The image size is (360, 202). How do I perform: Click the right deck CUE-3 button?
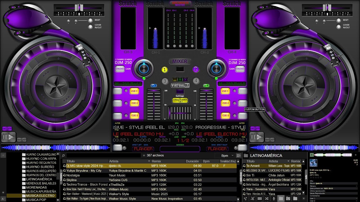click(225, 115)
